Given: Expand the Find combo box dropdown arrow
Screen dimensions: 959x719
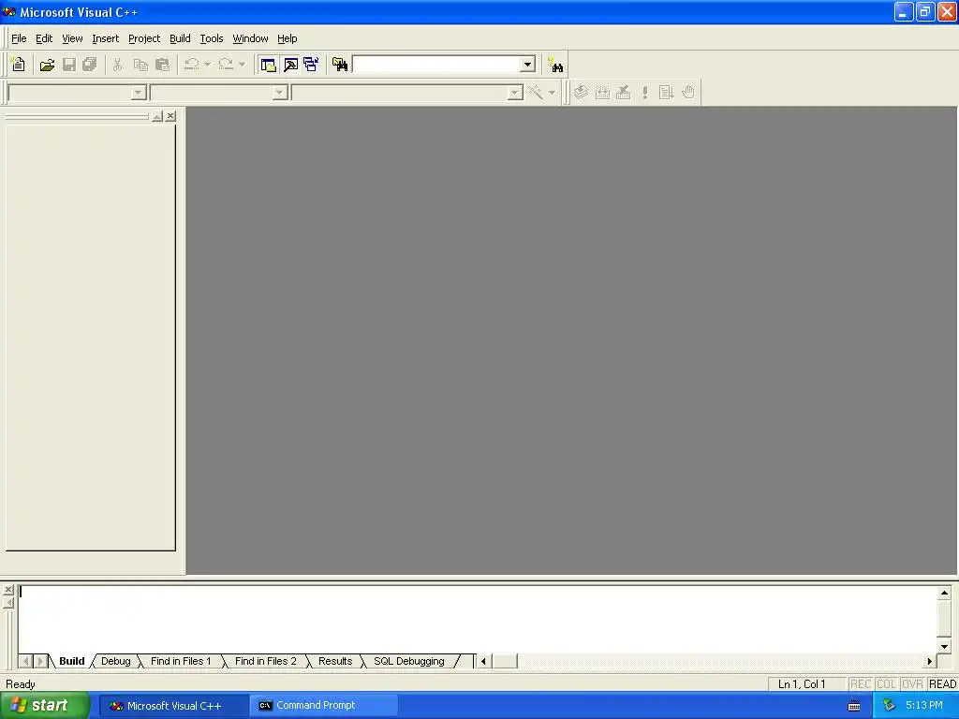Looking at the screenshot, I should pos(528,65).
